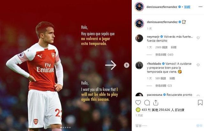Share the post using share icon
Image resolution: width=204 pixels, height=131 pixels.
(156, 103)
